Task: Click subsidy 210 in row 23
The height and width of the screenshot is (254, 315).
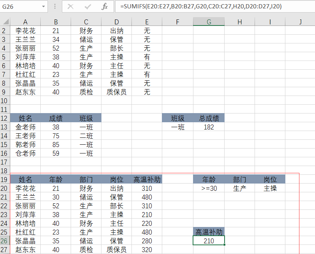Action: click(x=147, y=214)
